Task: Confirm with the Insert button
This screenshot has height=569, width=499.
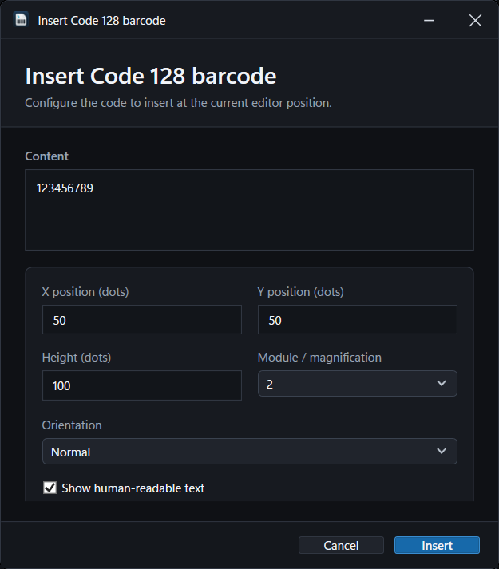Action: tap(437, 545)
